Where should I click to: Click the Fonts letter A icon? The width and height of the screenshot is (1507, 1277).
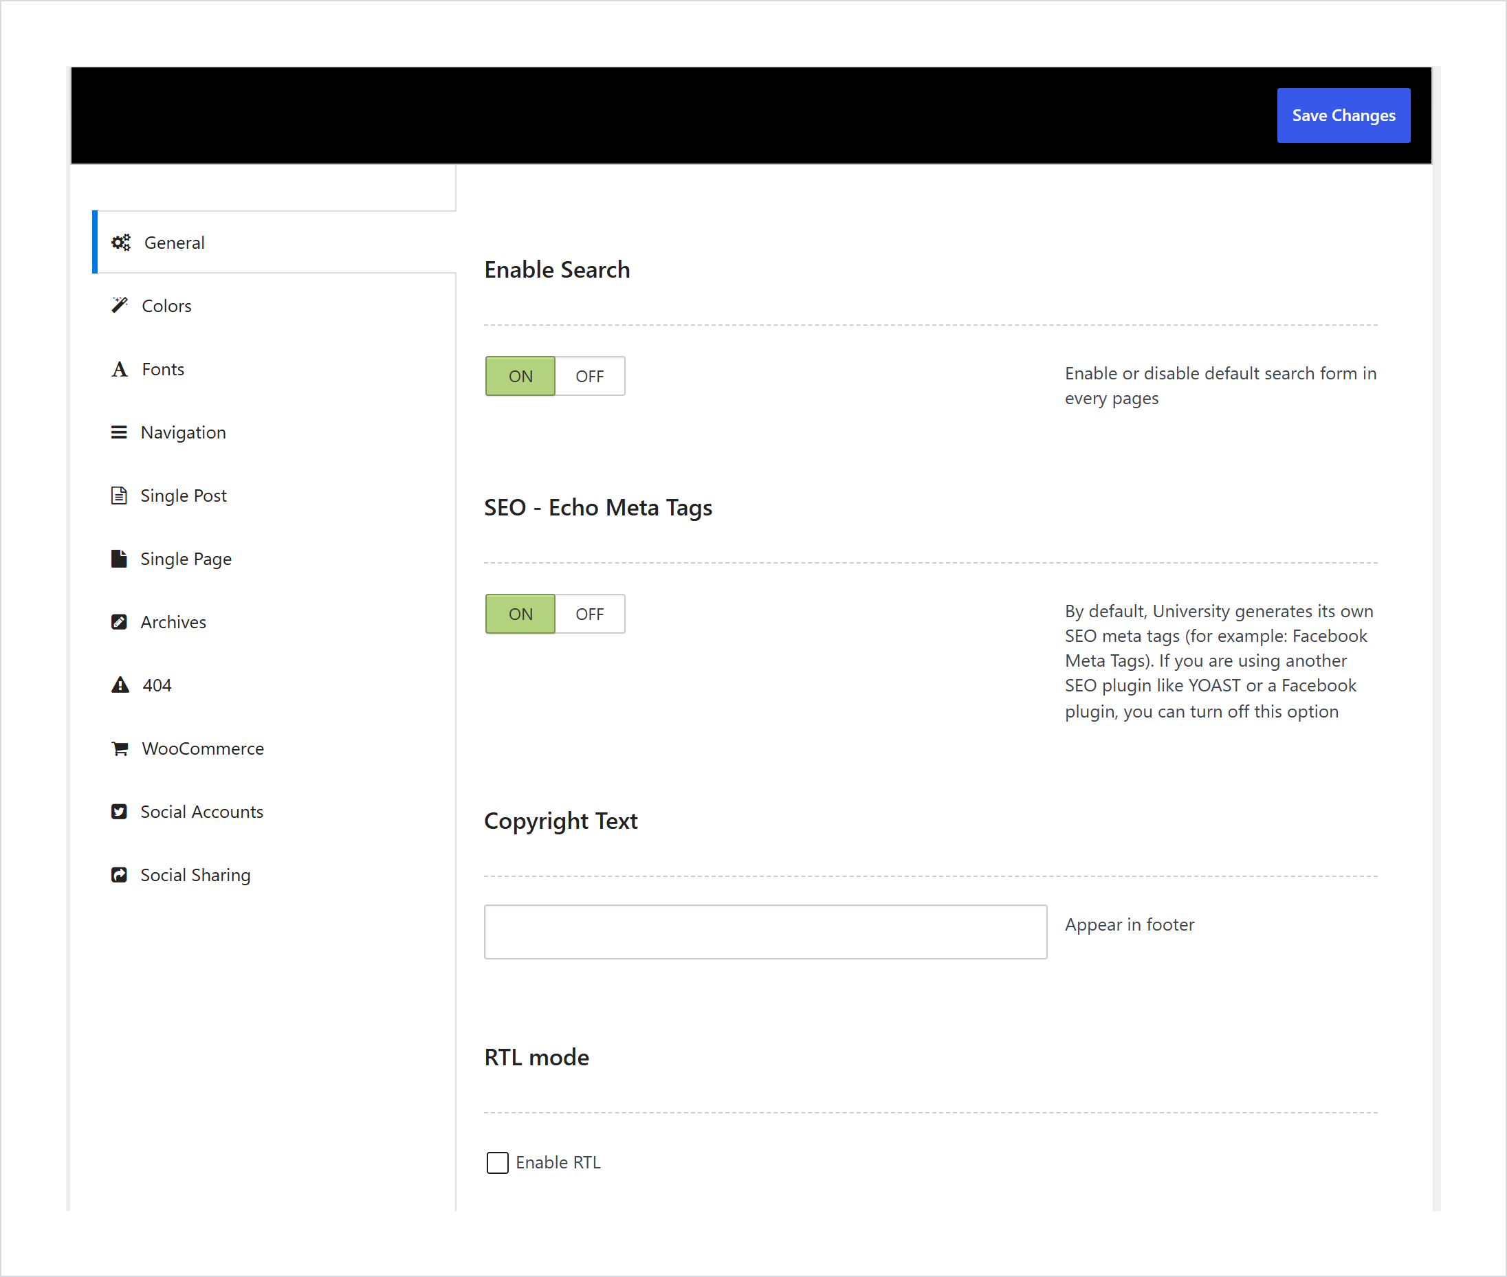(x=120, y=369)
